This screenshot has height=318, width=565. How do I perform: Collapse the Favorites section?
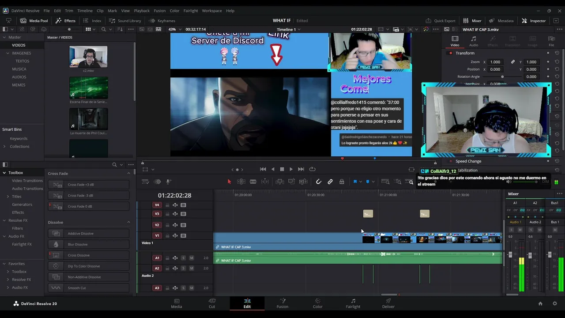pos(4,264)
